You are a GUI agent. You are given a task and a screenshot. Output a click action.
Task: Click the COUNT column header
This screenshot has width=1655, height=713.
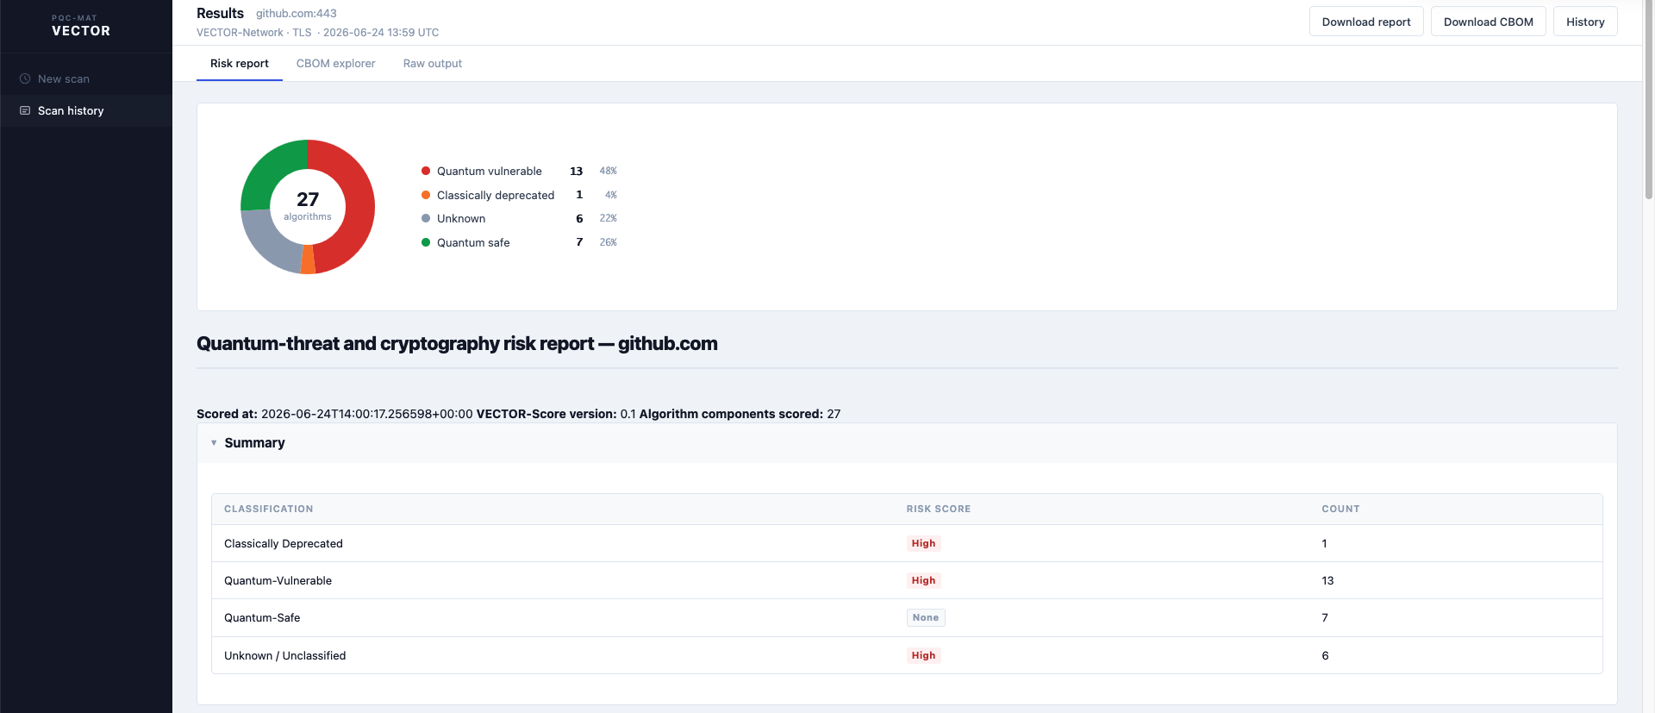coord(1340,509)
